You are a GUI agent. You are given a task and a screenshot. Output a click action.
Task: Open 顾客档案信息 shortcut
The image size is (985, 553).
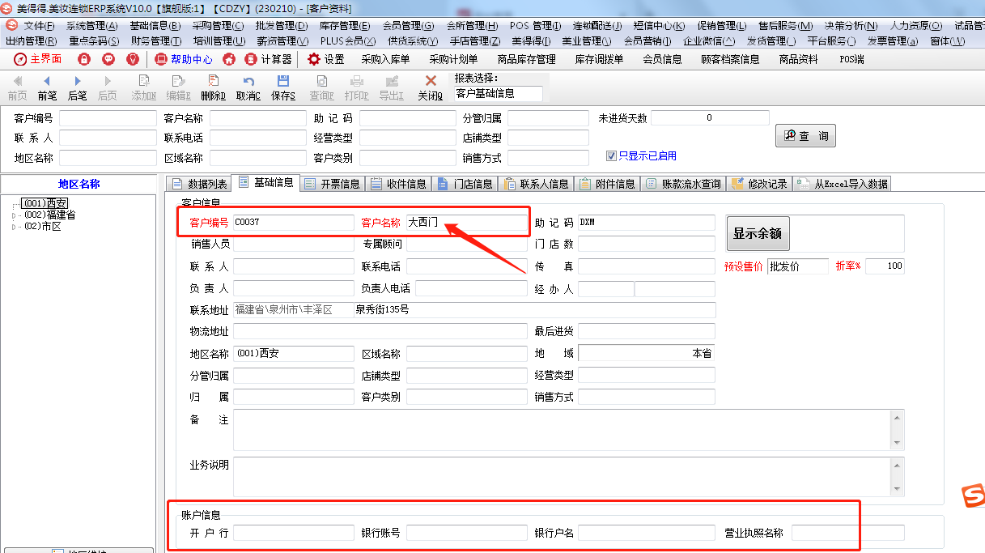coord(730,59)
